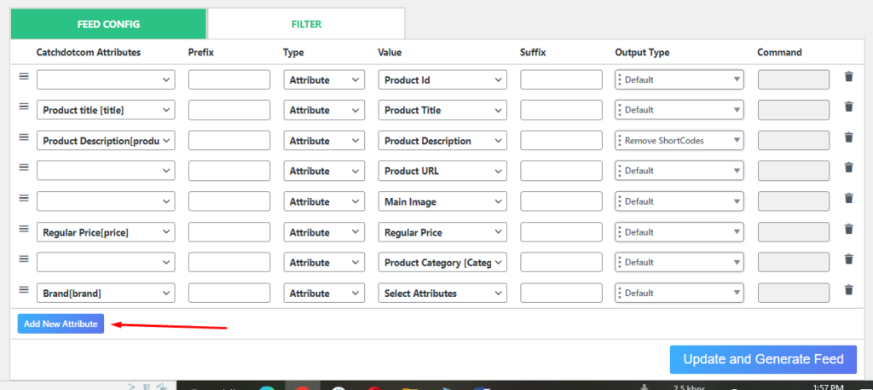Grab the drag handle of the Product title row

[24, 107]
